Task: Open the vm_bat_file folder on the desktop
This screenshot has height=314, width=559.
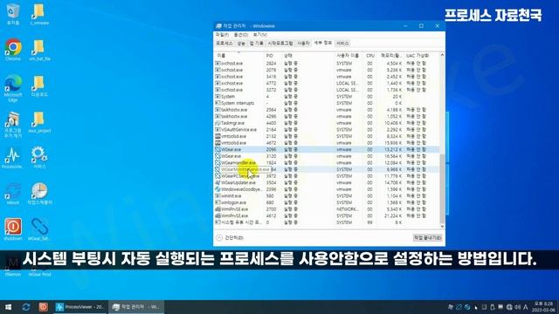Action: click(x=39, y=50)
